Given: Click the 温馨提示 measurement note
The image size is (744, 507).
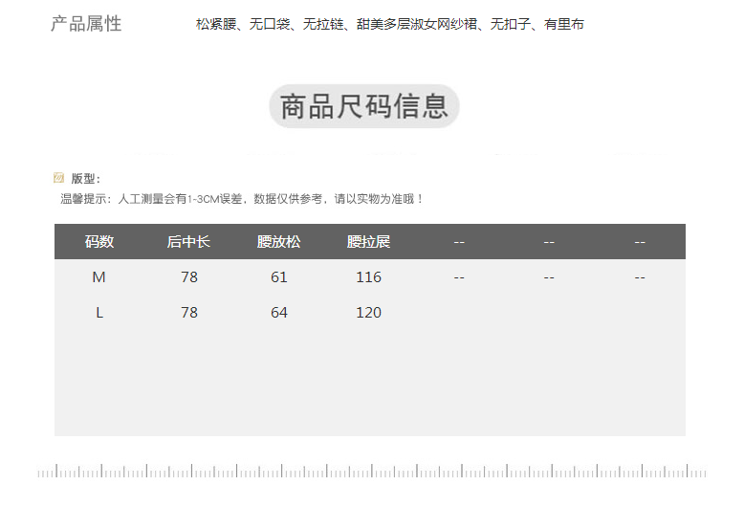Looking at the screenshot, I should point(242,199).
